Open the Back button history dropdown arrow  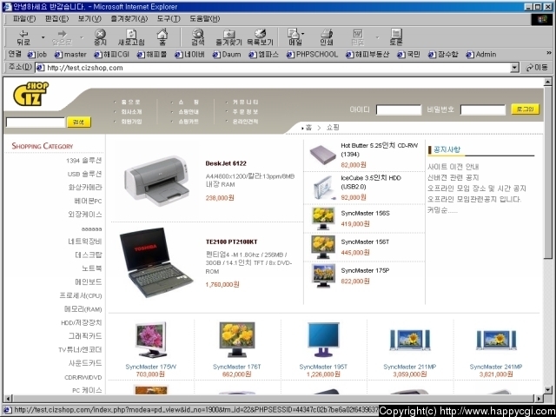point(43,37)
